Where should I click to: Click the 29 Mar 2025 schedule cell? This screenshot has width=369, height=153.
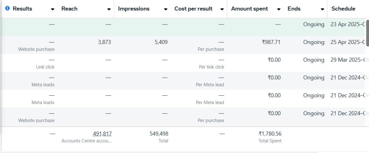coord(346,60)
